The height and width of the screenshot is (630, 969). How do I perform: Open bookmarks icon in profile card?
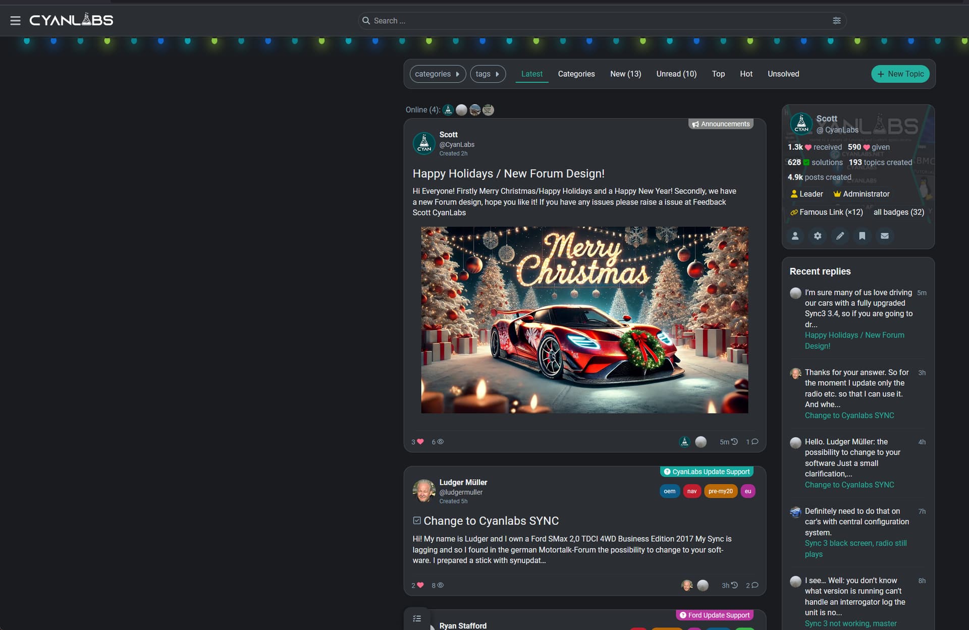[862, 236]
